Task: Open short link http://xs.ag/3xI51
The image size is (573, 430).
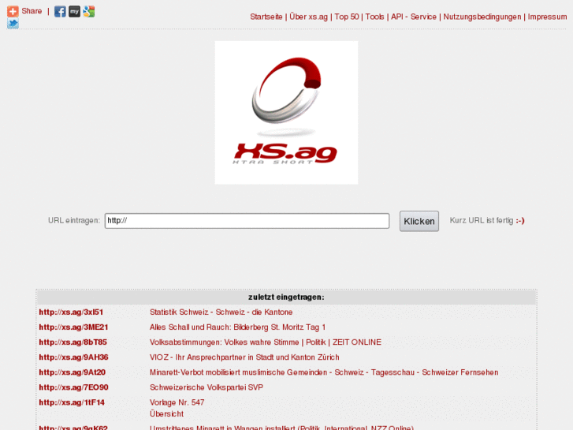Action: click(71, 312)
